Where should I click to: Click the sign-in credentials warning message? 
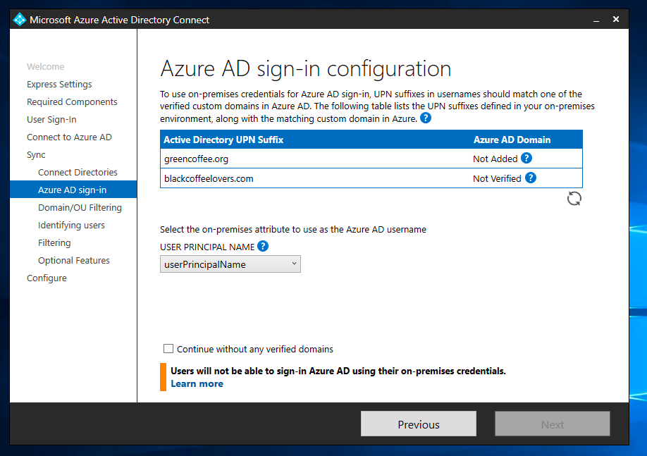coord(338,371)
